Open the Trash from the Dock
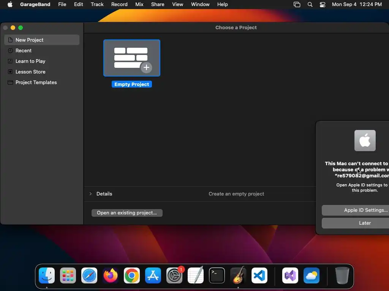The image size is (389, 291). [342, 275]
